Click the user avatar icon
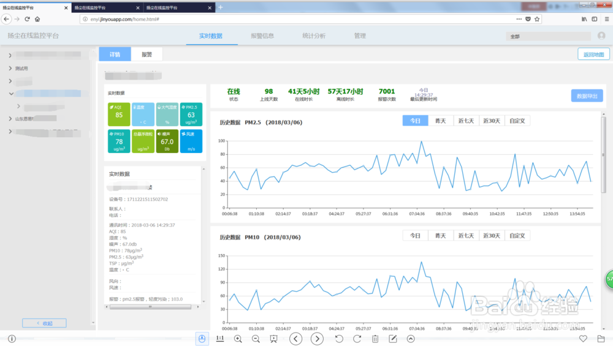 point(601,36)
